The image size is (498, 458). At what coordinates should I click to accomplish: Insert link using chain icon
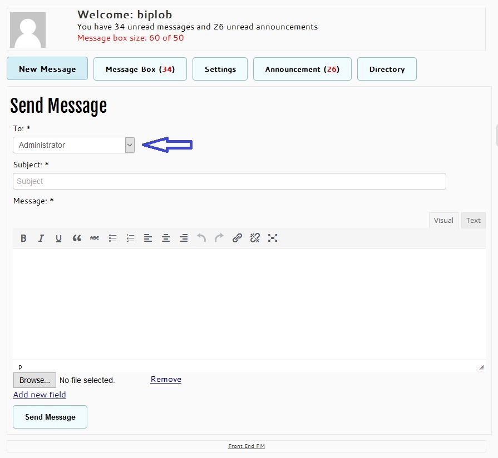237,238
